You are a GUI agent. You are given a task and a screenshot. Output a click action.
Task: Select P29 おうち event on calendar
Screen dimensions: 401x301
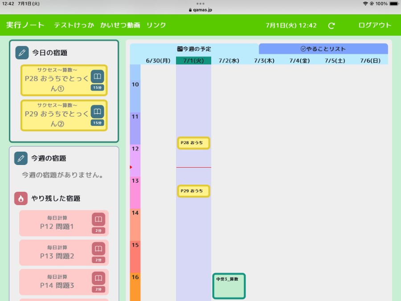pos(193,191)
